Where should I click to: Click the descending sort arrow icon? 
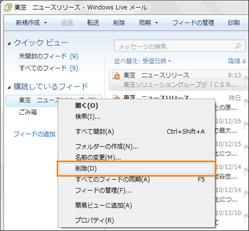[244, 61]
